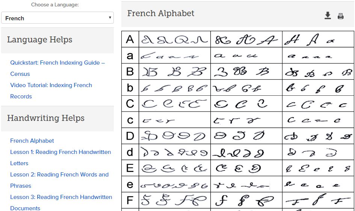Open Lesson 3: Reading French Handwritten Documents
This screenshot has width=355, height=211.
tap(61, 202)
